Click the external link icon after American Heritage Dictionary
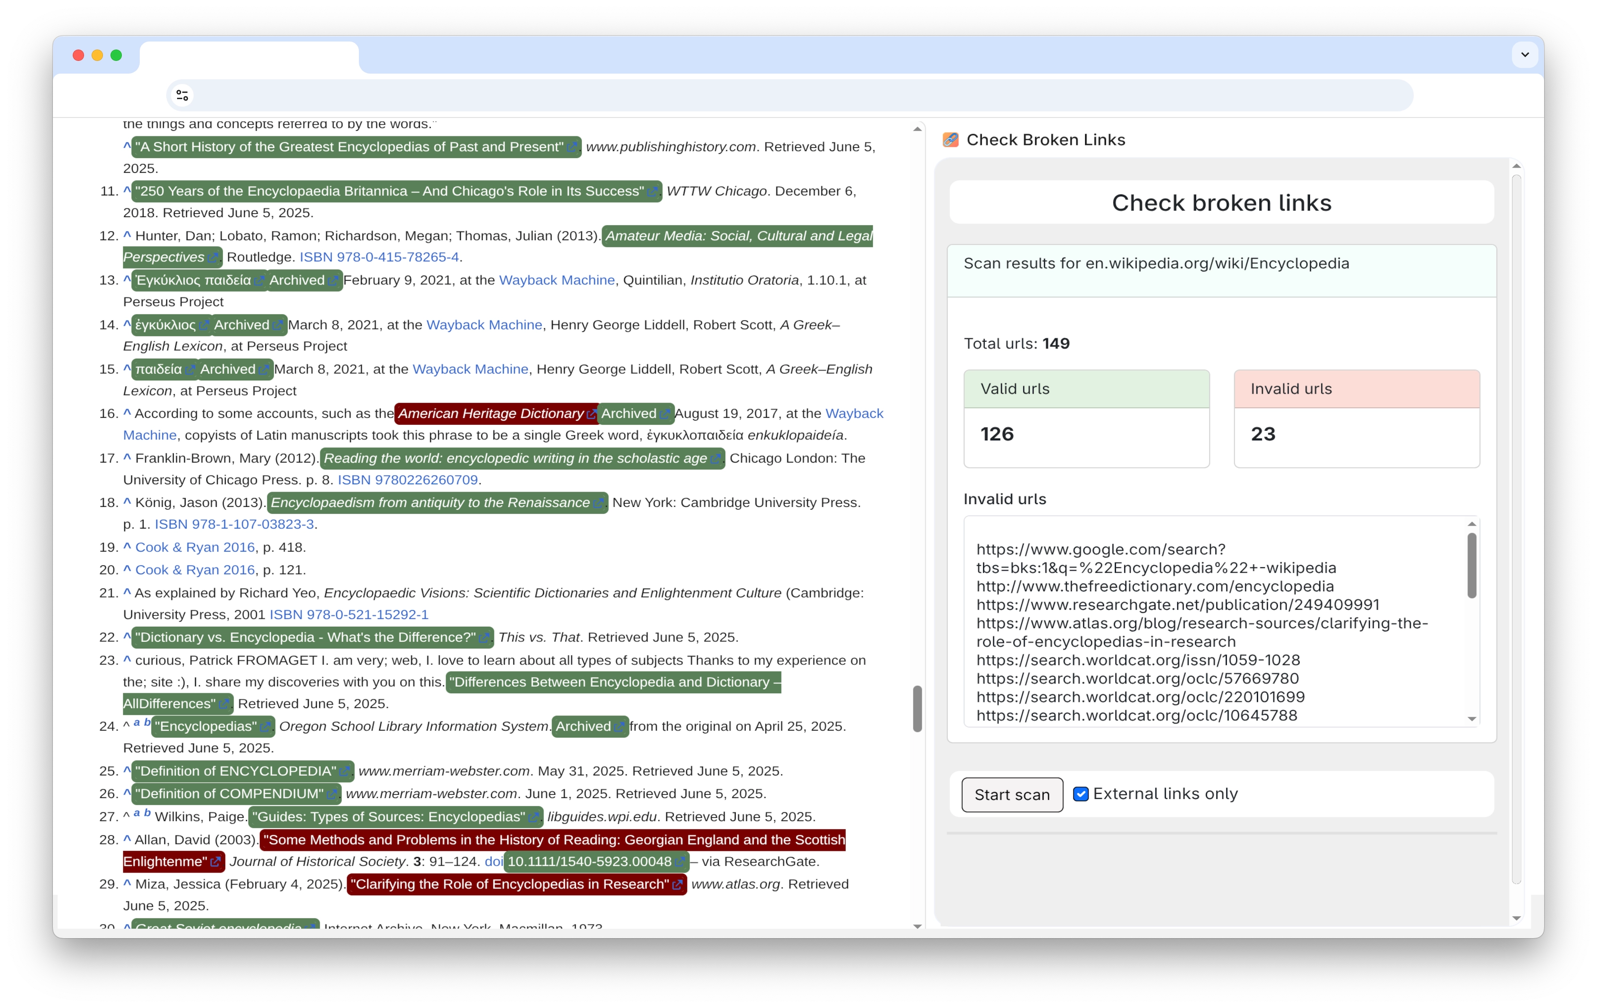Viewport: 1597px width, 1008px height. point(592,414)
